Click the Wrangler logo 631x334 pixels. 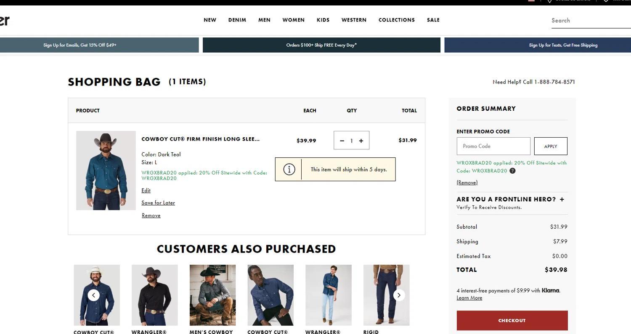[5, 20]
